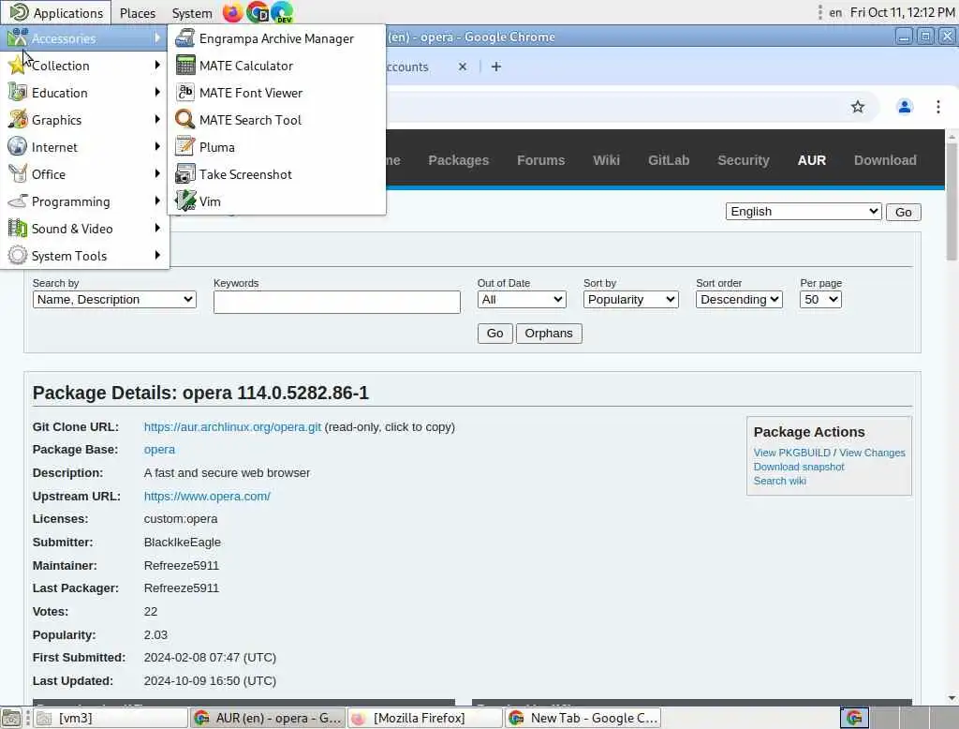
Task: Open the opera Package Base link
Action: (x=159, y=450)
